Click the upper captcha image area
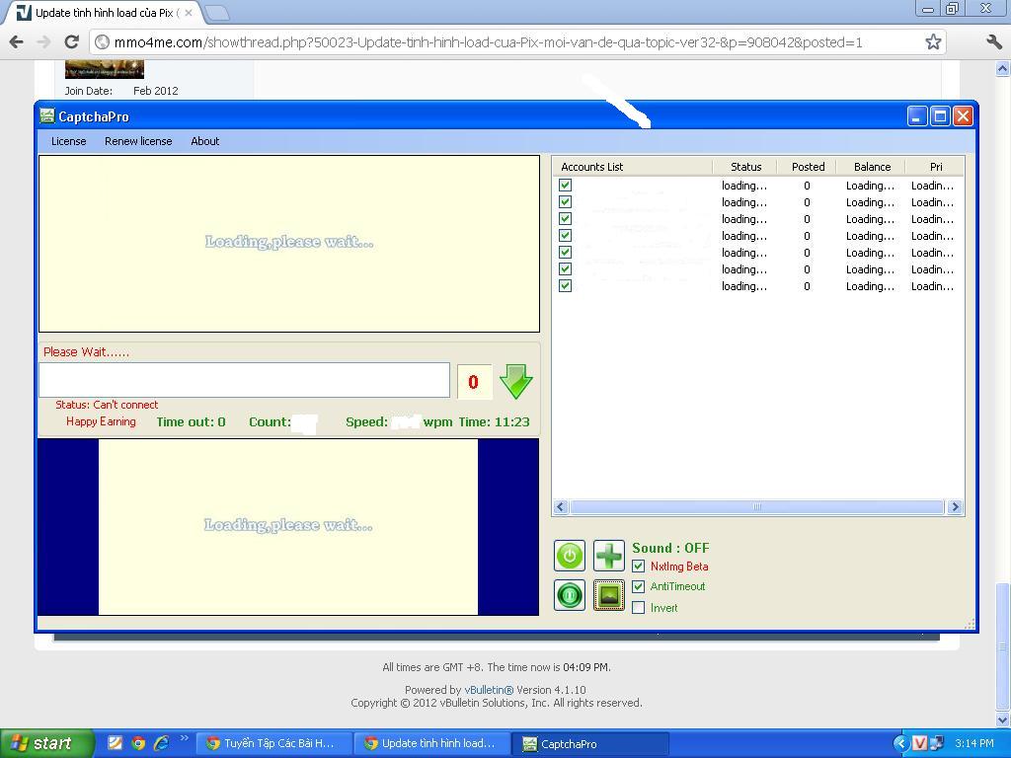1011x758 pixels. point(289,244)
